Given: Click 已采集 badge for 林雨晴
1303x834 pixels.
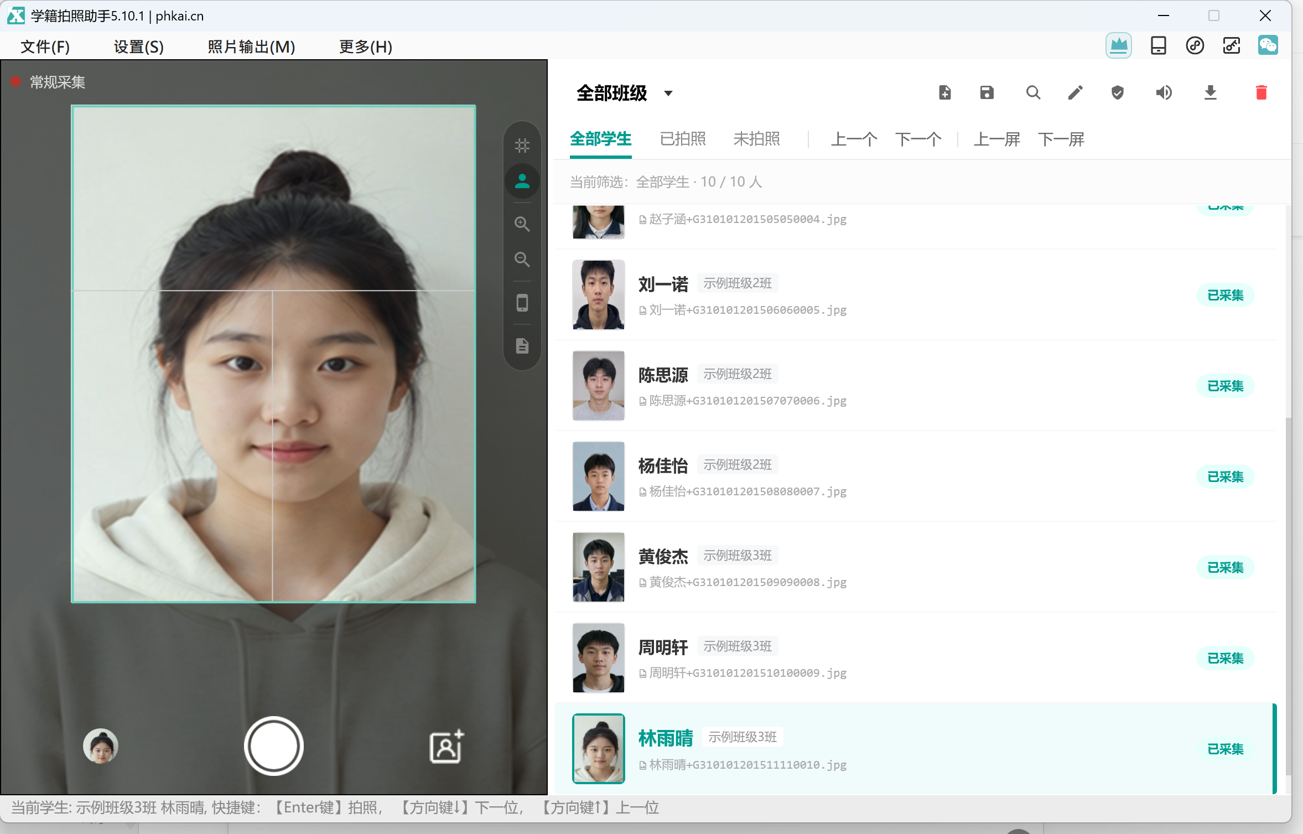Looking at the screenshot, I should (x=1225, y=749).
